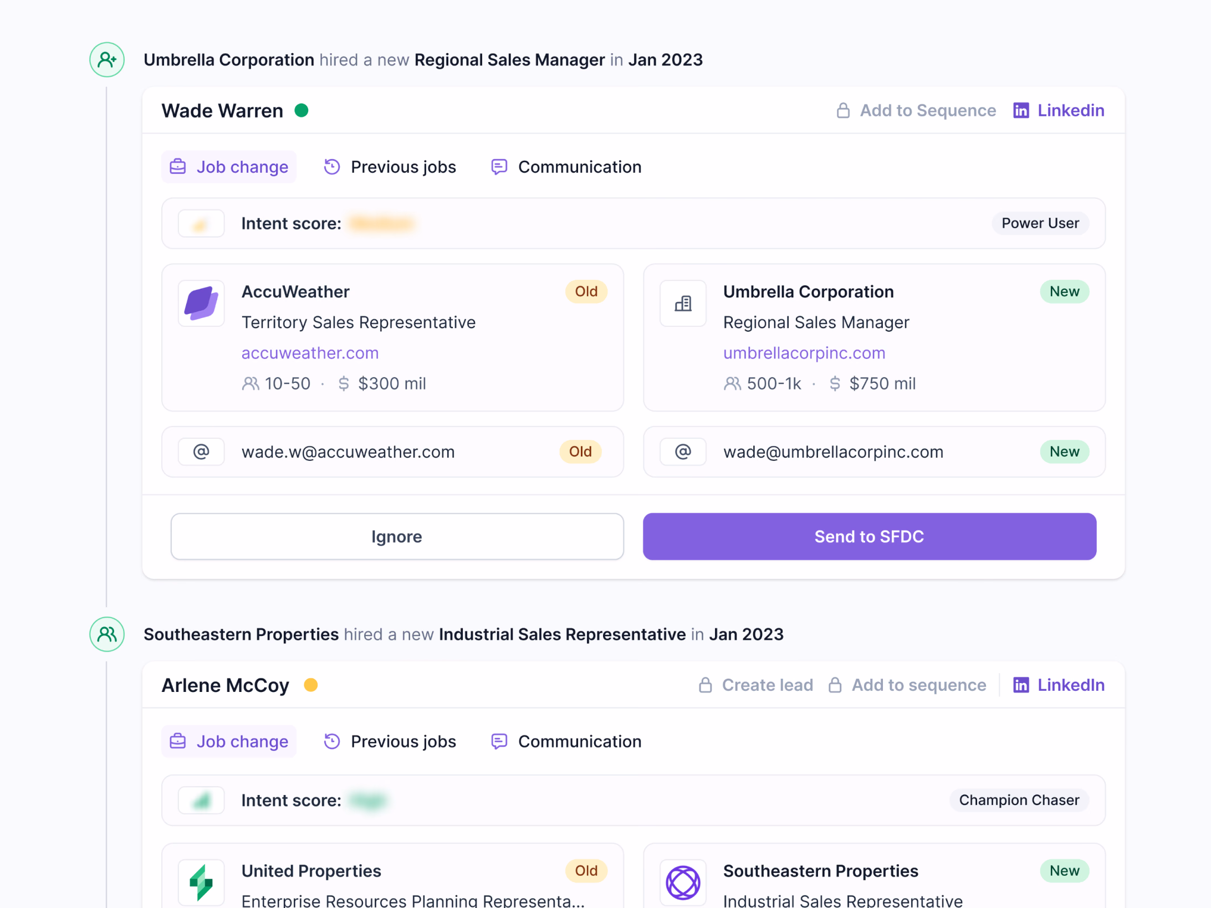Open the Communication tab for Wade Warren

(566, 167)
